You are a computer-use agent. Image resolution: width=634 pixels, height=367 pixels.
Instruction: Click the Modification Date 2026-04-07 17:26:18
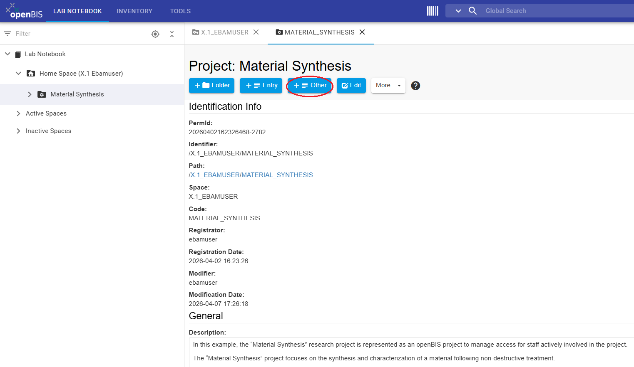pyautogui.click(x=219, y=304)
